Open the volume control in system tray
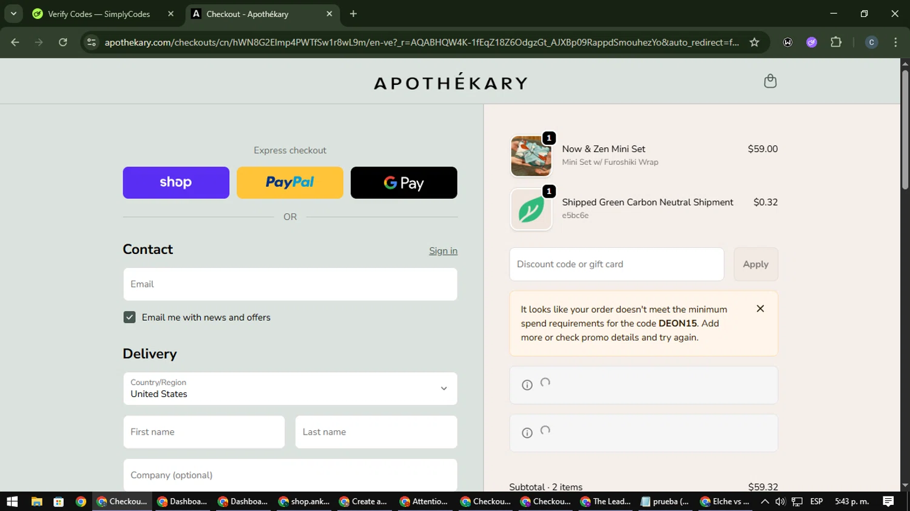Image resolution: width=910 pixels, height=511 pixels. tap(780, 501)
